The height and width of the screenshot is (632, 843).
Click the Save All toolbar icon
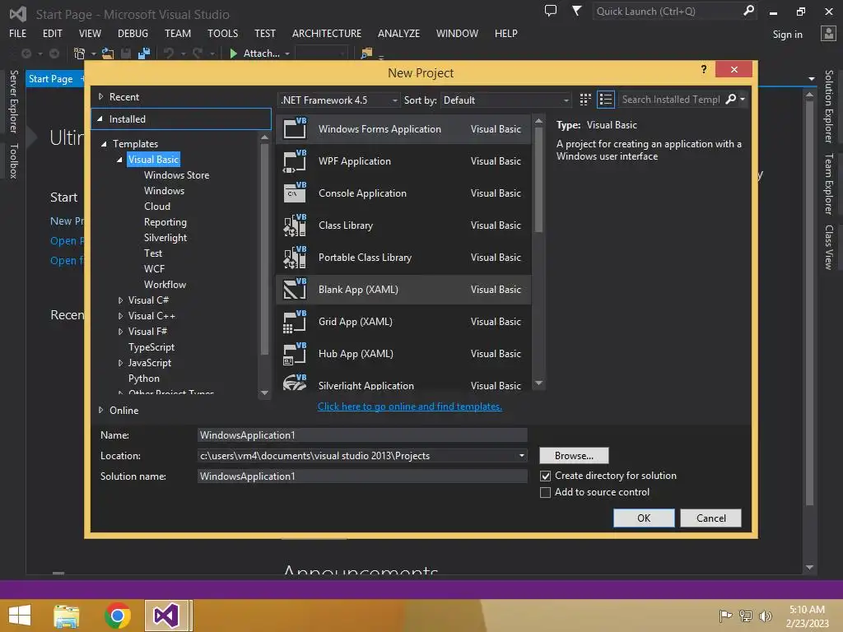144,53
